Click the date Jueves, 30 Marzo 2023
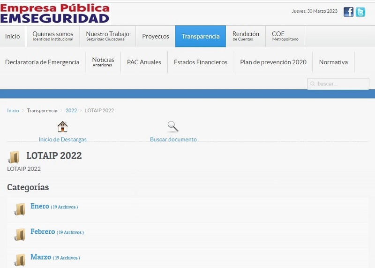 pyautogui.click(x=315, y=11)
